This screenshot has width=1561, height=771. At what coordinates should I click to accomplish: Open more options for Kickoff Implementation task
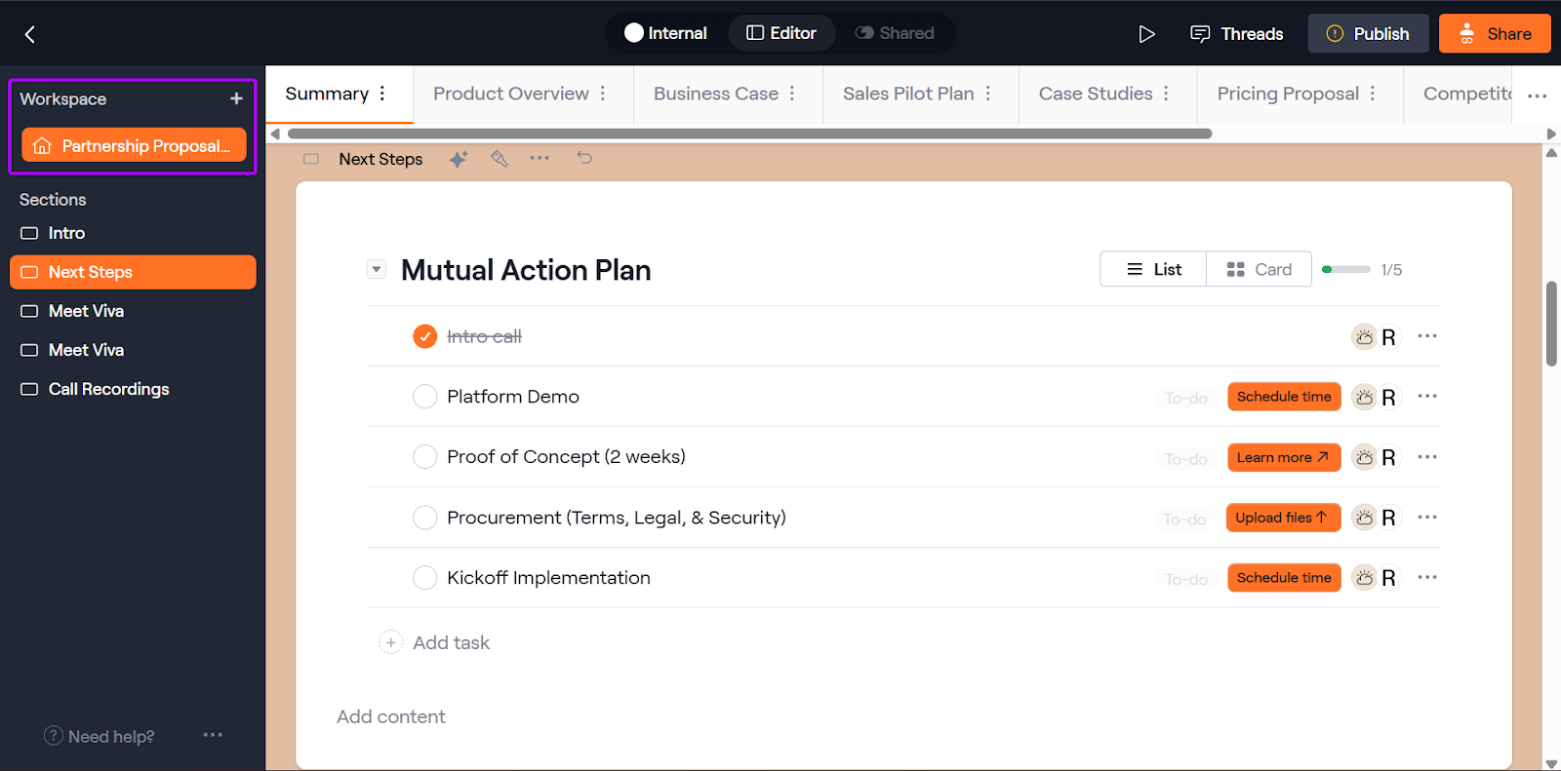[x=1427, y=578]
